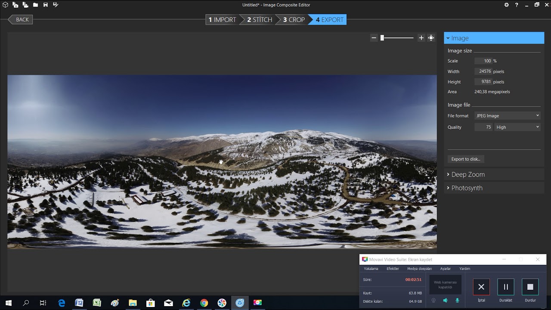Open Excel from the taskbar

pyautogui.click(x=97, y=303)
